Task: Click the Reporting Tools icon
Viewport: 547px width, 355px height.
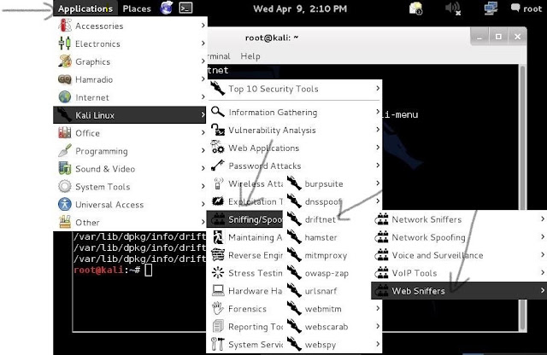Action: coord(218,327)
